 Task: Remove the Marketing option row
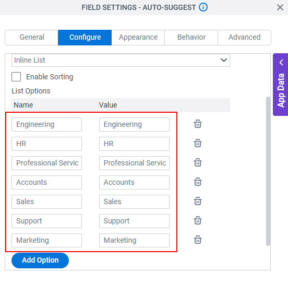point(198,240)
